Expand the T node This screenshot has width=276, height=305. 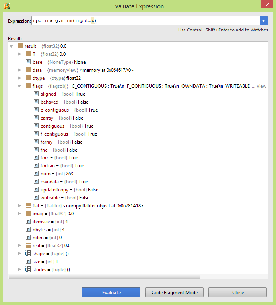[19, 54]
